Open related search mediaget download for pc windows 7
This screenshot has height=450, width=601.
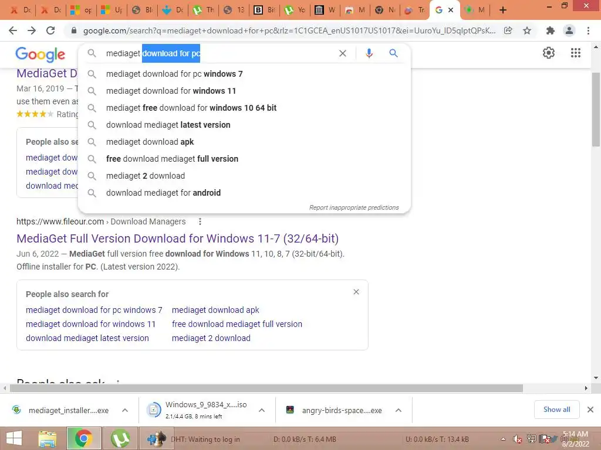click(x=94, y=310)
